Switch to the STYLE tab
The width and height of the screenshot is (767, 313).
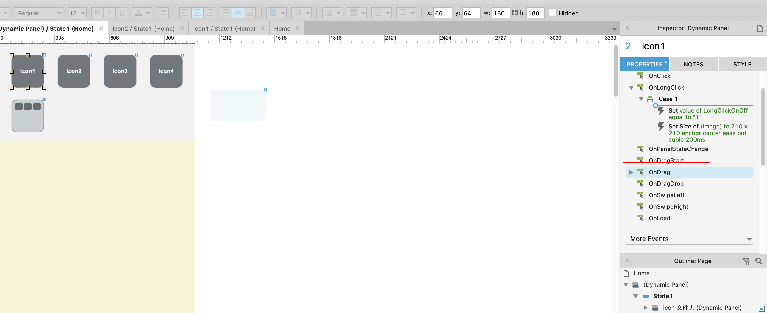742,64
